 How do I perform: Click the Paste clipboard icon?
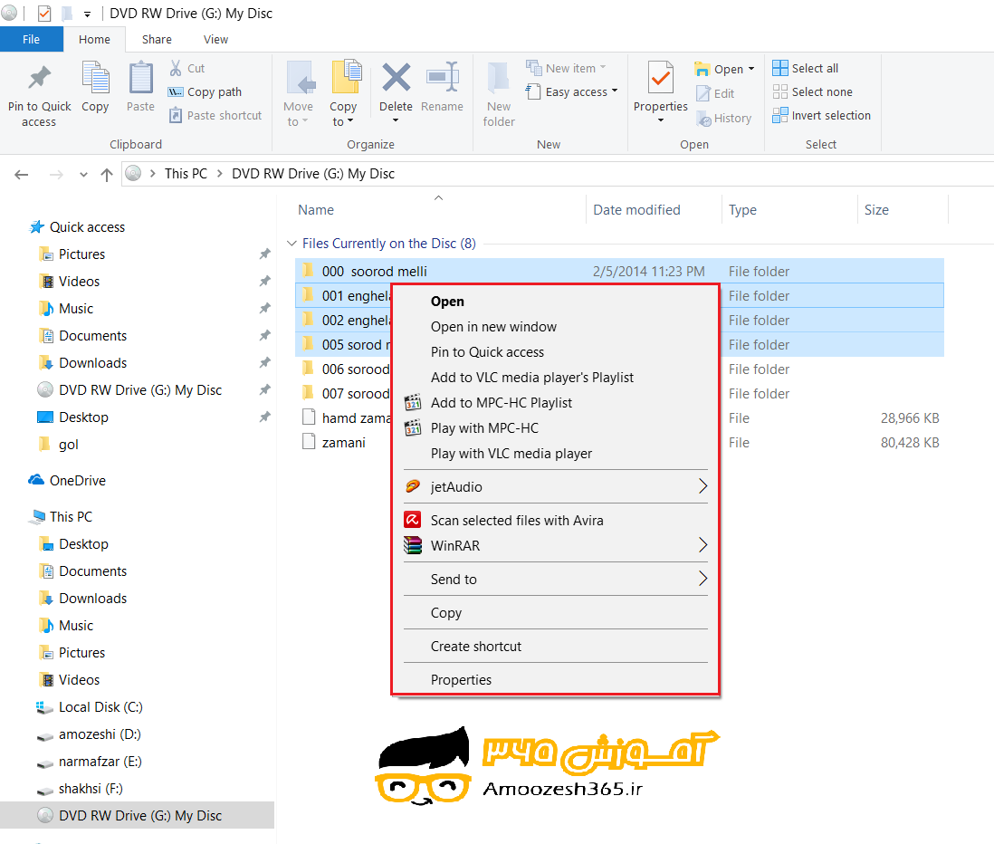(x=140, y=78)
